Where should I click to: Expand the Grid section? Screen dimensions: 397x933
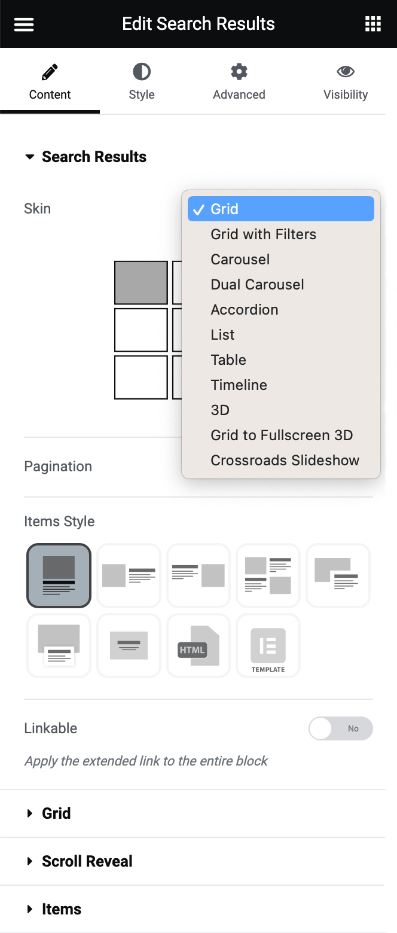pyautogui.click(x=56, y=813)
